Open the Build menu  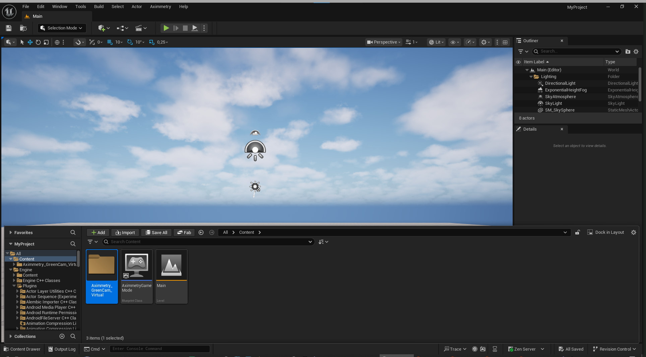click(99, 7)
